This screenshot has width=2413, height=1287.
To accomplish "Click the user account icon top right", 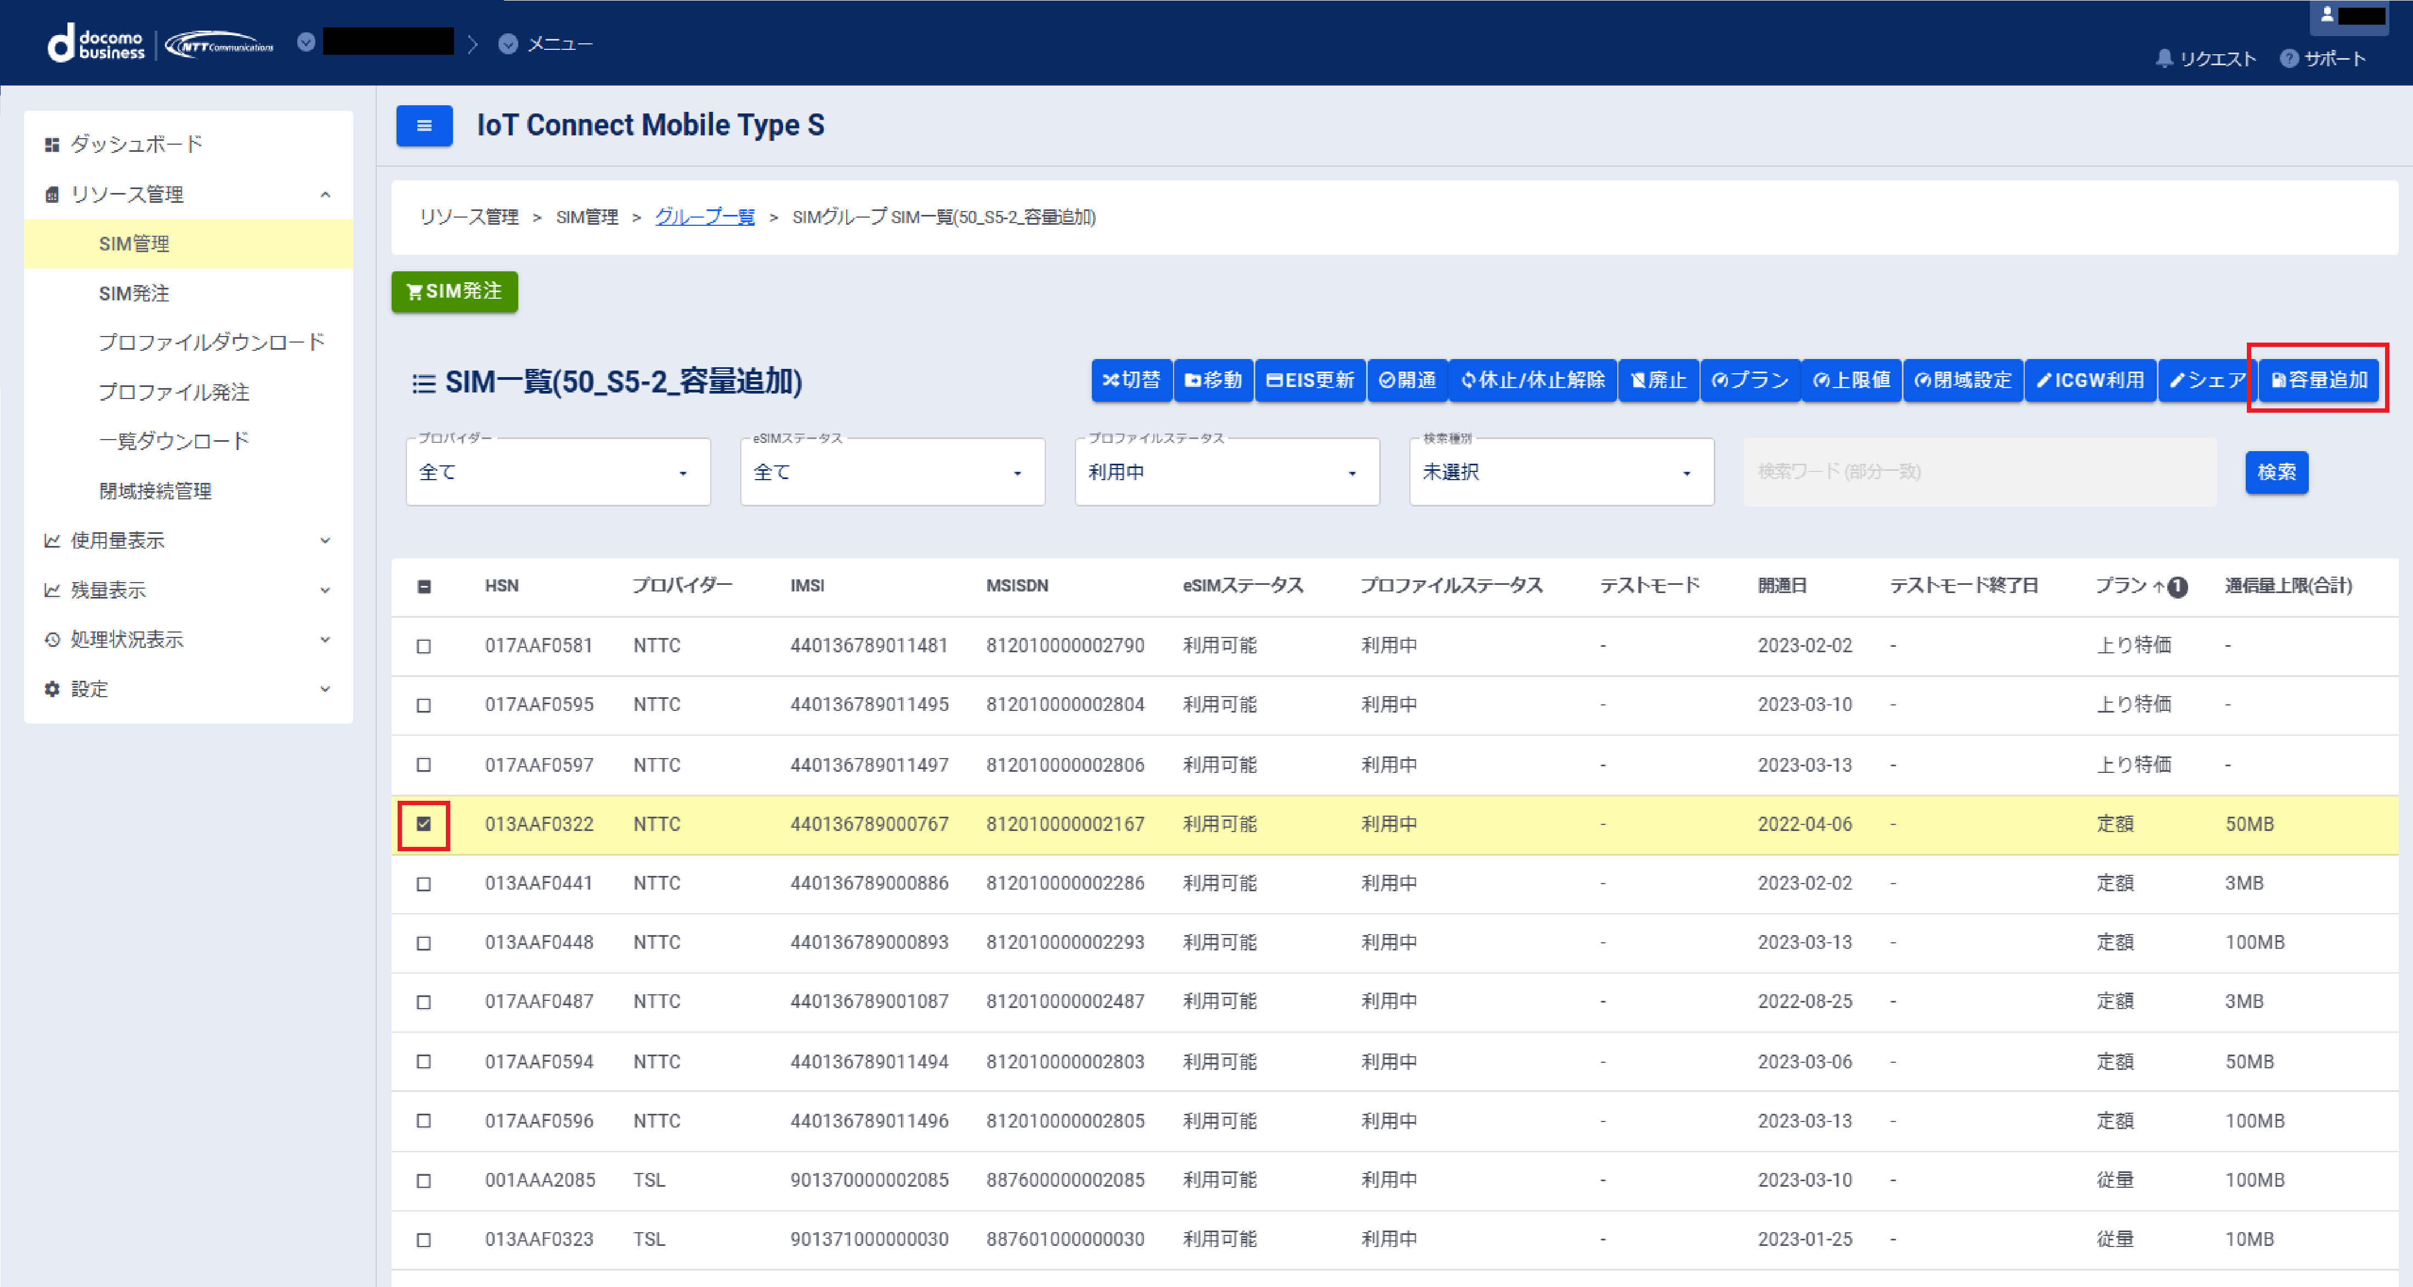I will pos(2327,15).
